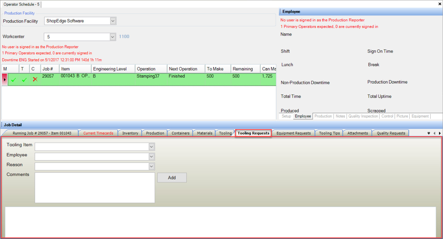
Task: Click the Operator Schedule - 5 window tab
Action: point(21,4)
